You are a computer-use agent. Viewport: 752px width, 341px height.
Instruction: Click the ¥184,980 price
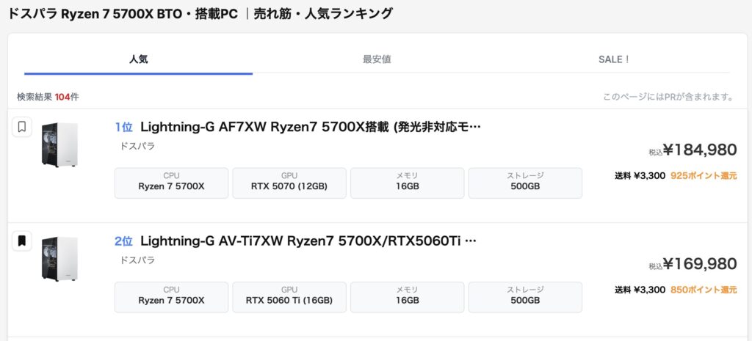699,150
